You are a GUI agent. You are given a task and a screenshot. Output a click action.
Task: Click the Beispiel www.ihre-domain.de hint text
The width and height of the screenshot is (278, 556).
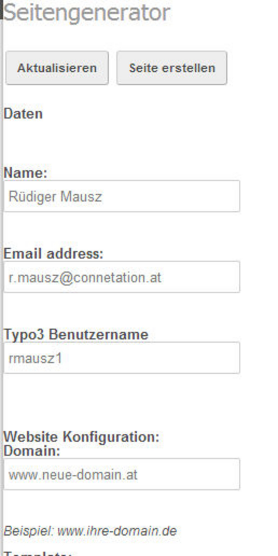(90, 531)
